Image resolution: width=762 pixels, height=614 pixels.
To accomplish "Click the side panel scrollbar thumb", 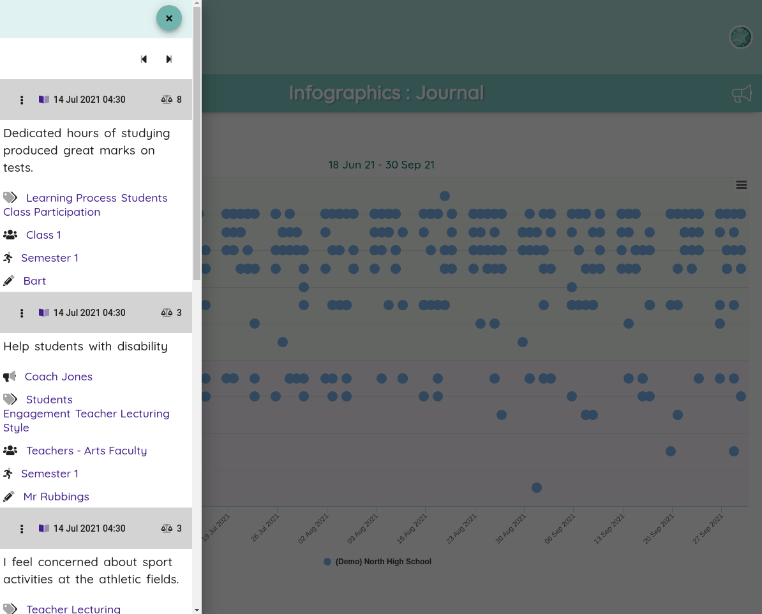I will click(x=197, y=144).
